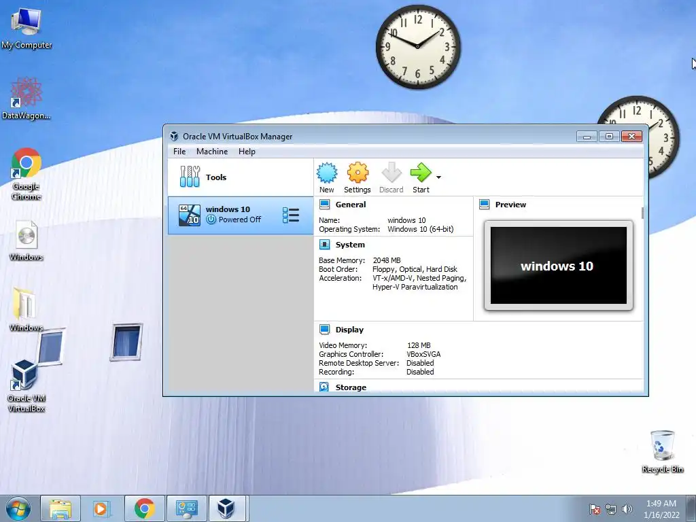Click the large desktop clock gadget
The image size is (696, 522).
(418, 46)
